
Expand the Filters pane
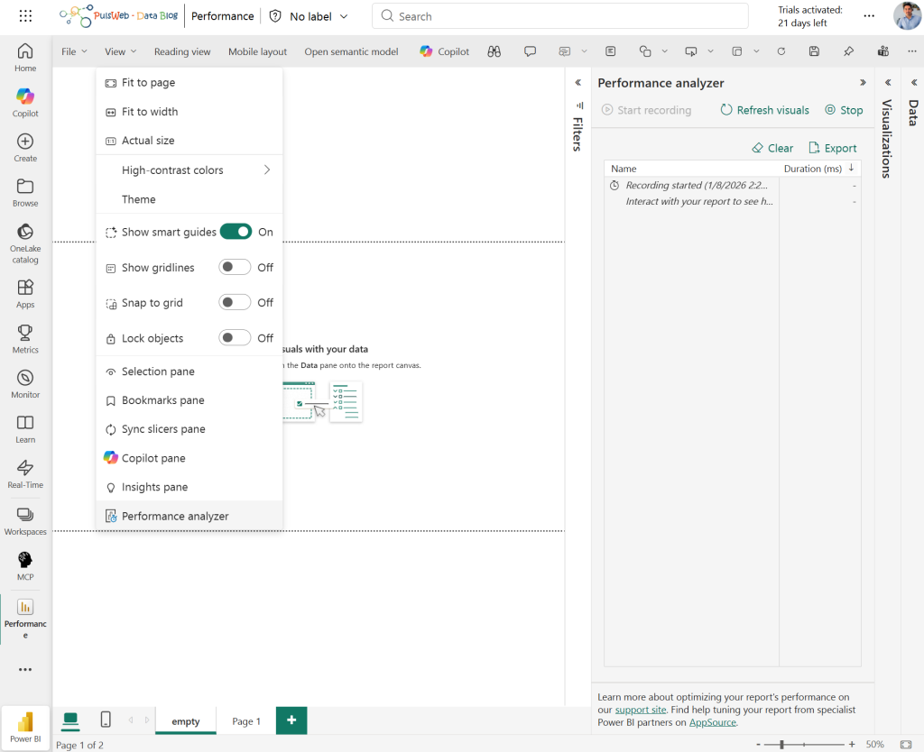pos(577,83)
